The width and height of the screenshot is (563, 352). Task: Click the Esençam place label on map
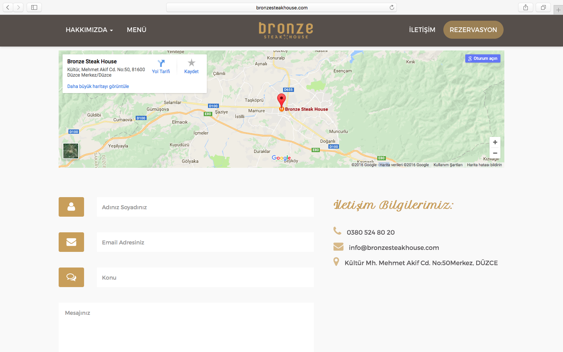pos(342,71)
